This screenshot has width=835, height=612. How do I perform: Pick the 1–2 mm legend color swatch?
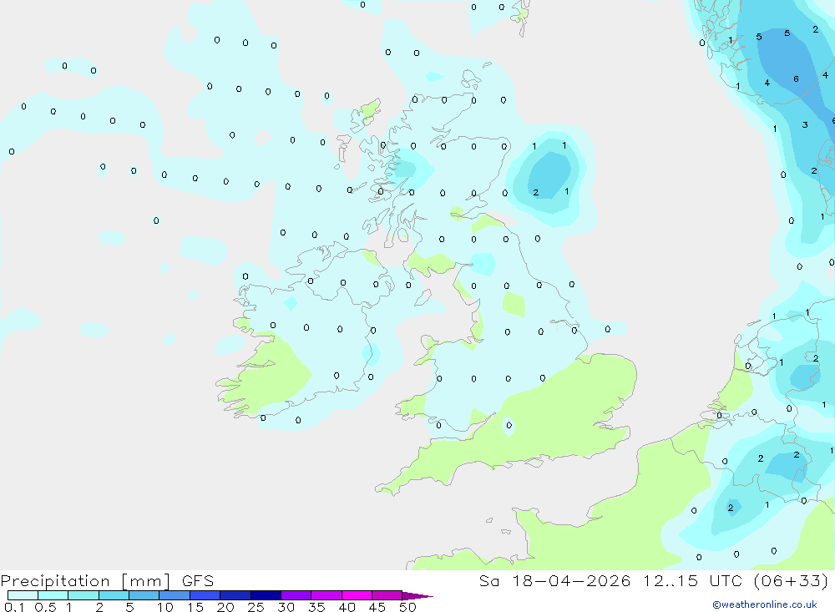[83, 595]
